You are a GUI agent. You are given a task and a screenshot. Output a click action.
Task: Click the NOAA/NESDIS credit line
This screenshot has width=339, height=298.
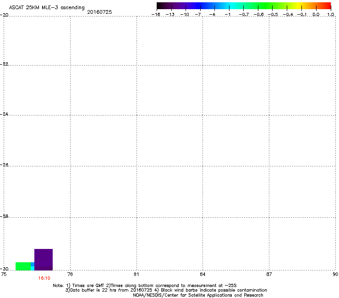pyautogui.click(x=198, y=295)
